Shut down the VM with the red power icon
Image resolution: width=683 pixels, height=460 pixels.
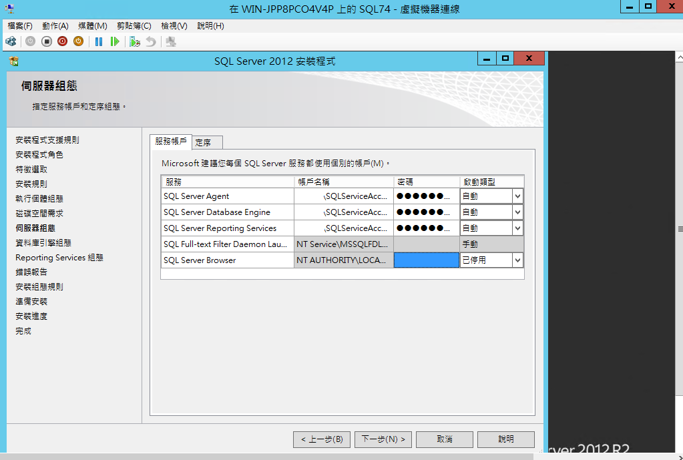[x=62, y=42]
